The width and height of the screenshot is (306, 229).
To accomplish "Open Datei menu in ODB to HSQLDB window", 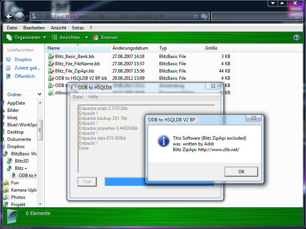I will 78,97.
